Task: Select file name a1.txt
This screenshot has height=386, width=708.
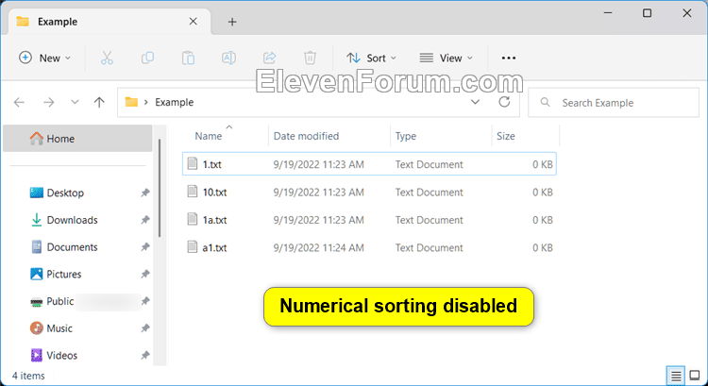Action: (214, 248)
